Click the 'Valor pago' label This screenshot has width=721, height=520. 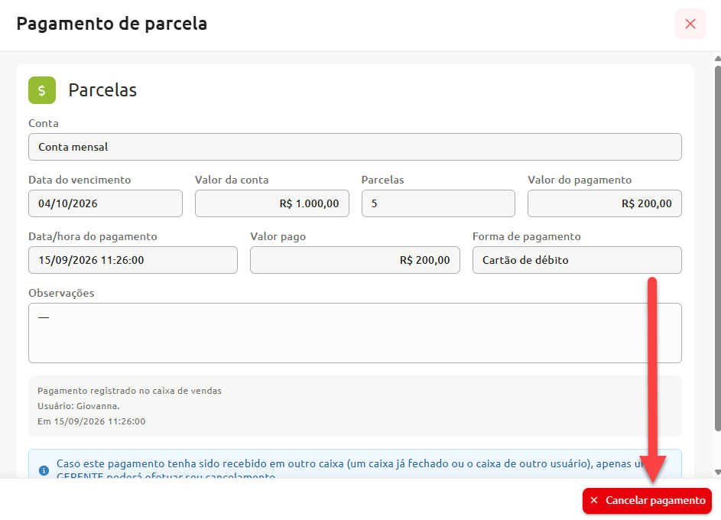[278, 236]
